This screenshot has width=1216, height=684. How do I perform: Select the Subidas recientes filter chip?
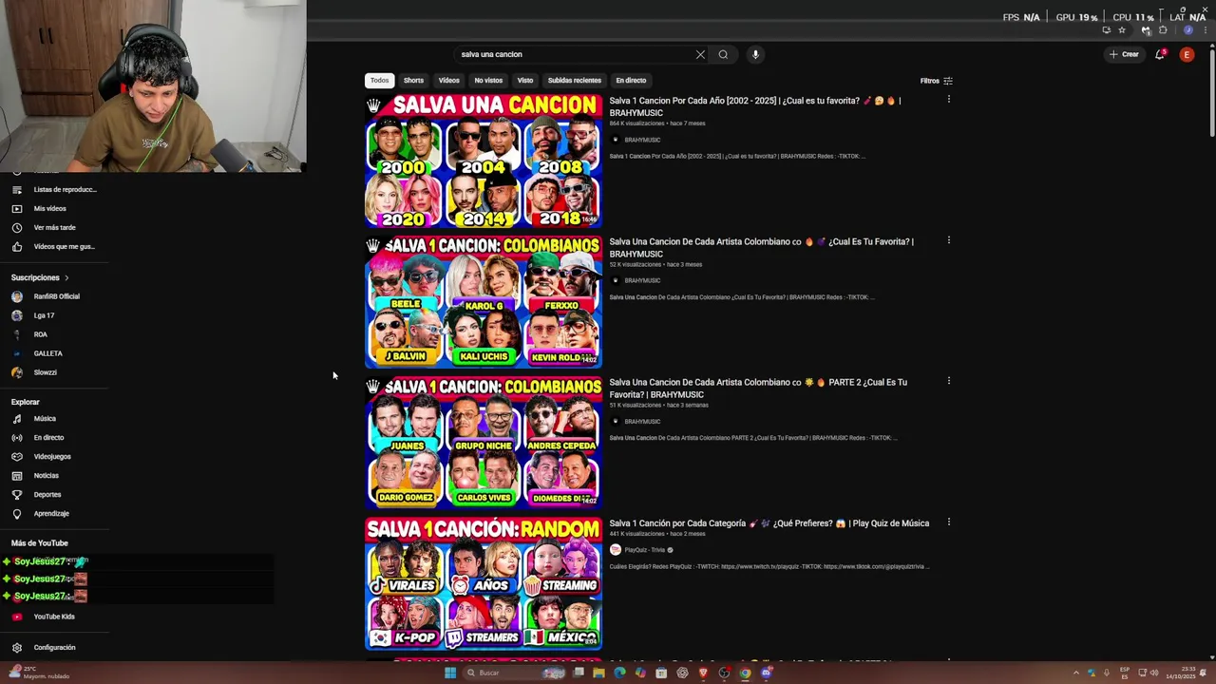pos(574,81)
